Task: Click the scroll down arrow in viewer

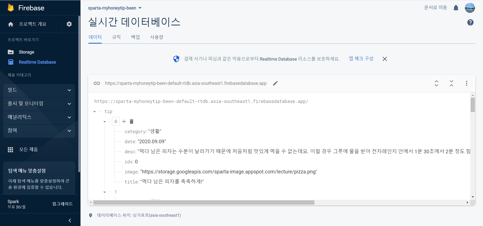Action: (473, 197)
